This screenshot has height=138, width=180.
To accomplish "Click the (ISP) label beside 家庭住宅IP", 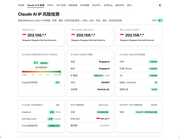I will (107, 76).
